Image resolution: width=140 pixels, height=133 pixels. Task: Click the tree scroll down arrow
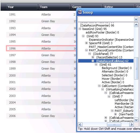(136, 120)
